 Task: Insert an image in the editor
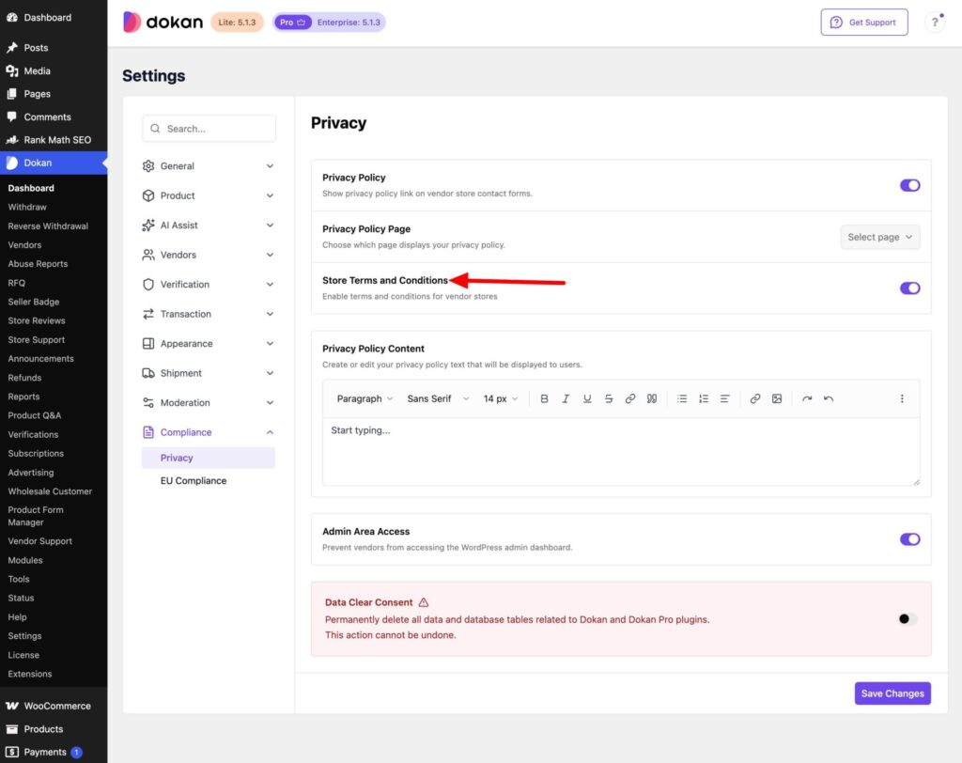777,399
